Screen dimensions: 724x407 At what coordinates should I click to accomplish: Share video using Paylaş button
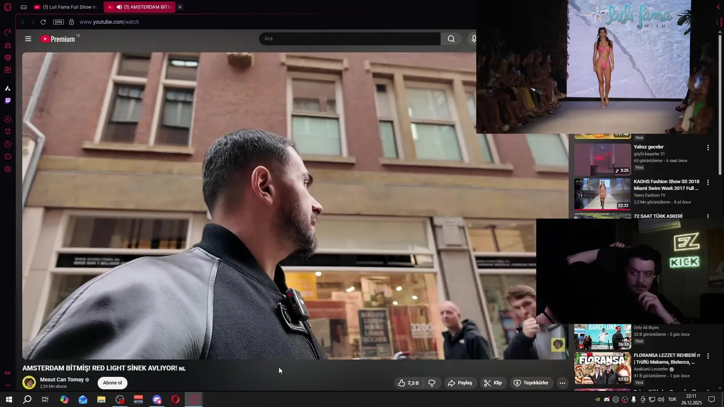pyautogui.click(x=460, y=383)
